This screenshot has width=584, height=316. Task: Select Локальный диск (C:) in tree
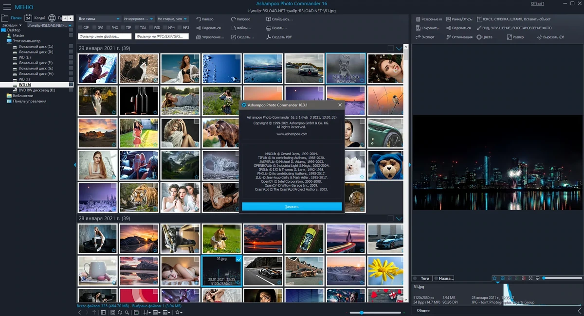pos(36,46)
